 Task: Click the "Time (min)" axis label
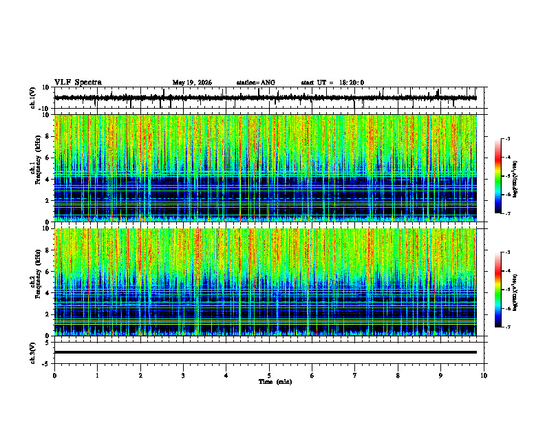275,382
